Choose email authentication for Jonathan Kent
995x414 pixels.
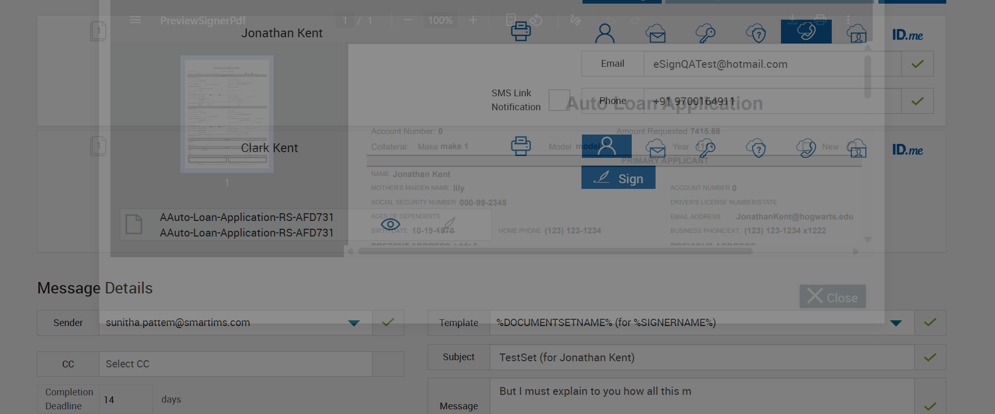tap(656, 34)
